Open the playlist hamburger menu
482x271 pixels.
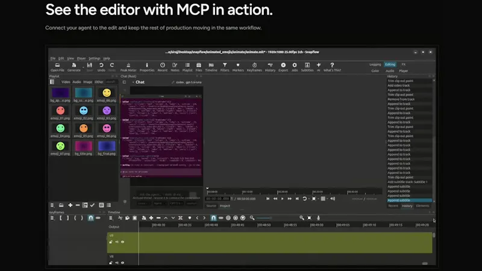[x=52, y=205]
